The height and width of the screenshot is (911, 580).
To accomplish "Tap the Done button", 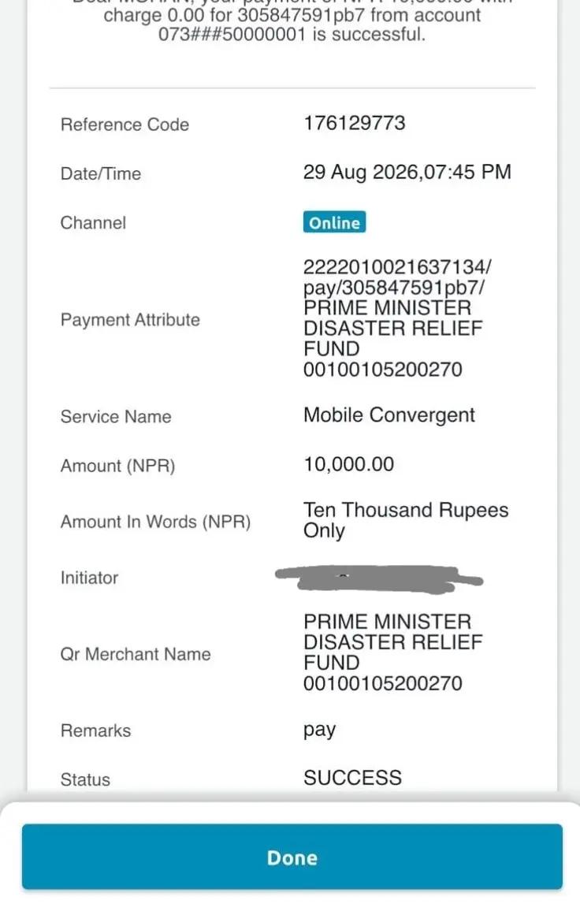I will 292,857.
